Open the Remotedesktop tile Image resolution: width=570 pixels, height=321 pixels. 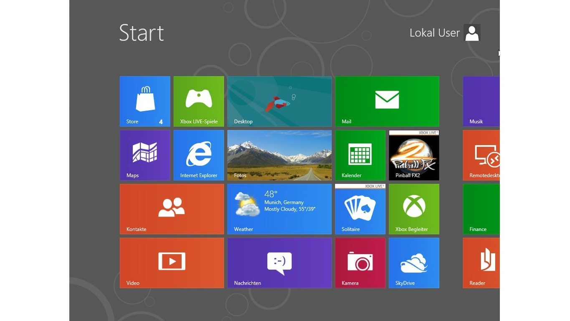(x=480, y=155)
